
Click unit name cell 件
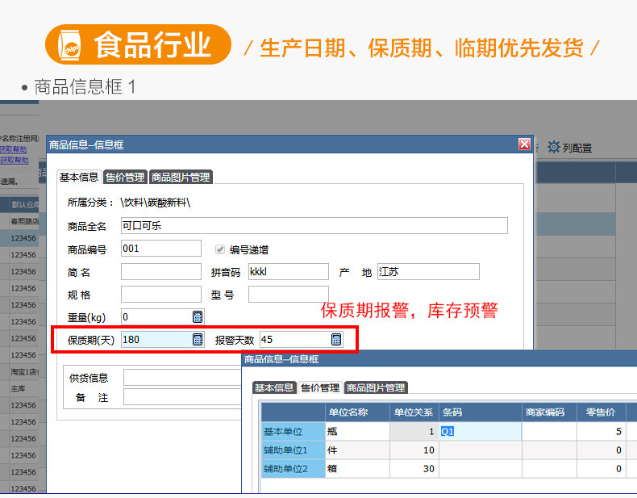pos(357,450)
